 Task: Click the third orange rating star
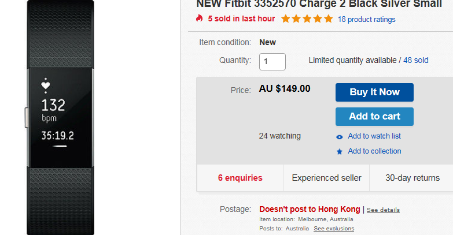(307, 18)
